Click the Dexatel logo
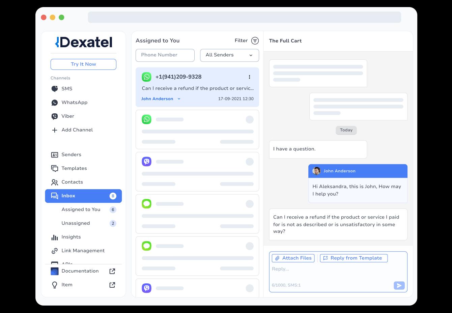Screen dimensions: 452x313 click(83, 42)
